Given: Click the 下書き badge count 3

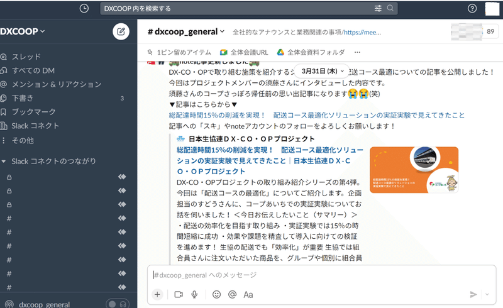Looking at the screenshot, I should pos(122,99).
